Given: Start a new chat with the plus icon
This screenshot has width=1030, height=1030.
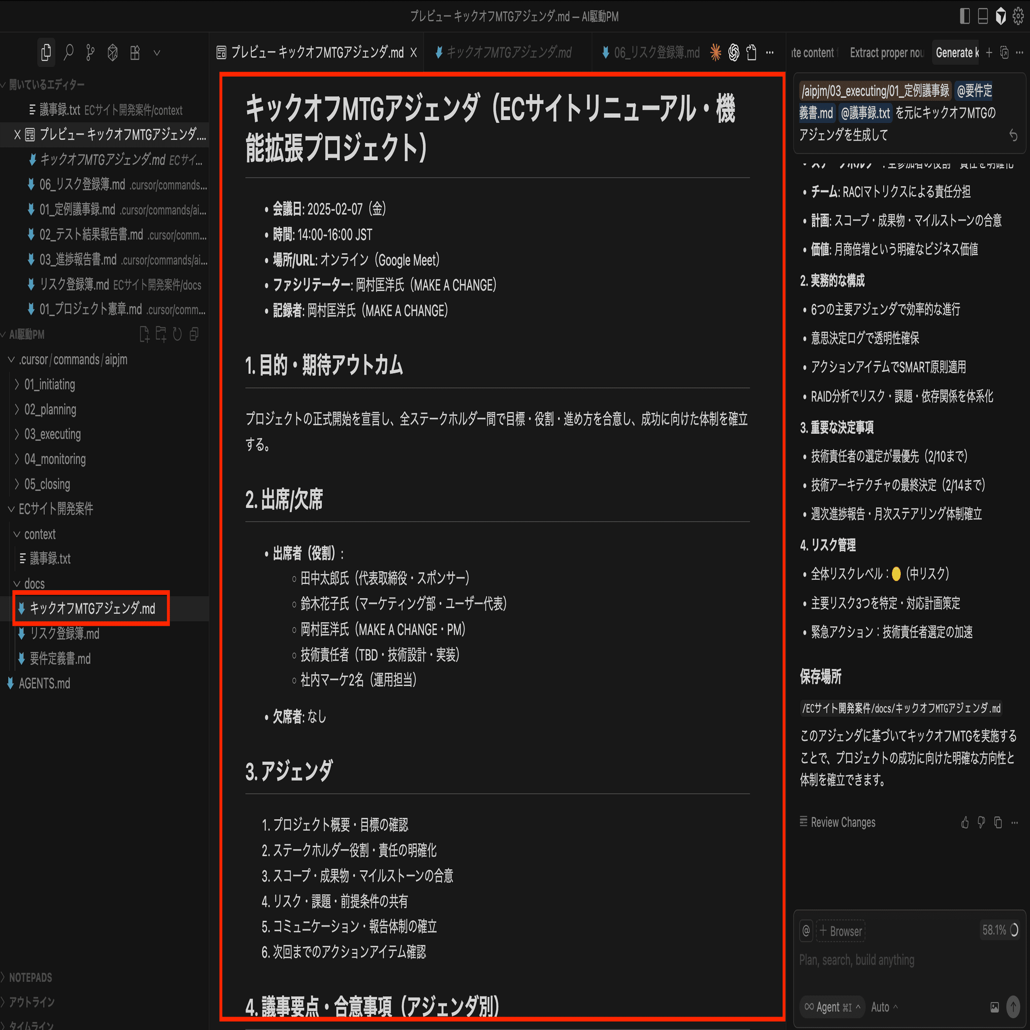Looking at the screenshot, I should [989, 52].
